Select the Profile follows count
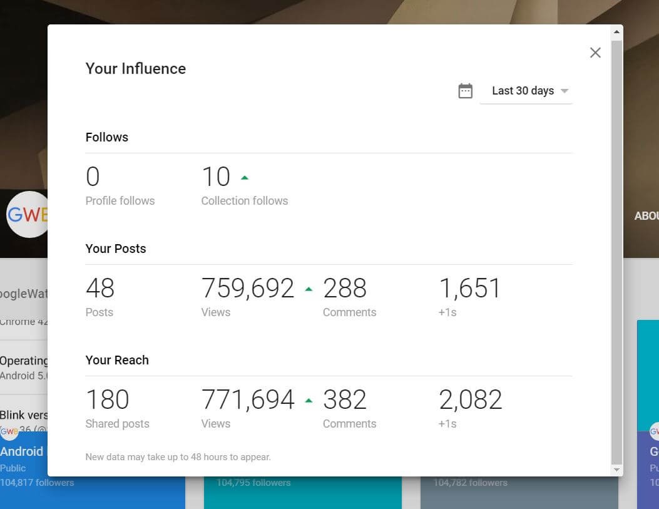The image size is (659, 509). (x=93, y=177)
